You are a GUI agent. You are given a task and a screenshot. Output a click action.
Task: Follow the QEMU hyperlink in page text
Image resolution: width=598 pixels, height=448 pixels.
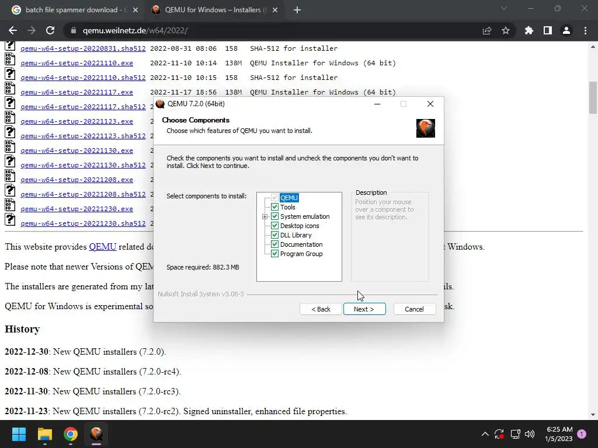103,247
